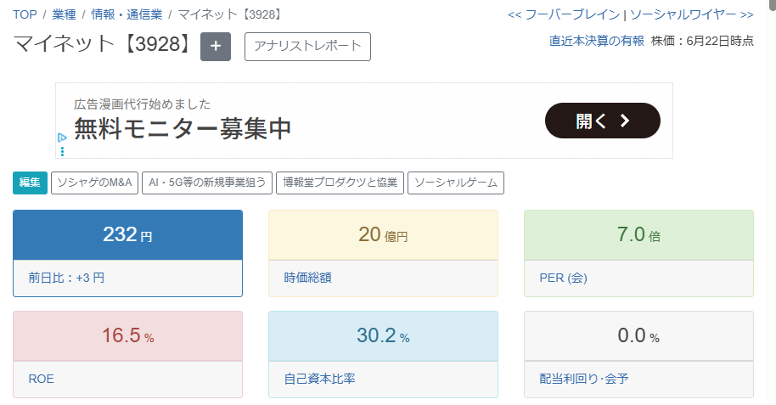
Task: Click the 開く button in the advertisement
Action: click(602, 121)
